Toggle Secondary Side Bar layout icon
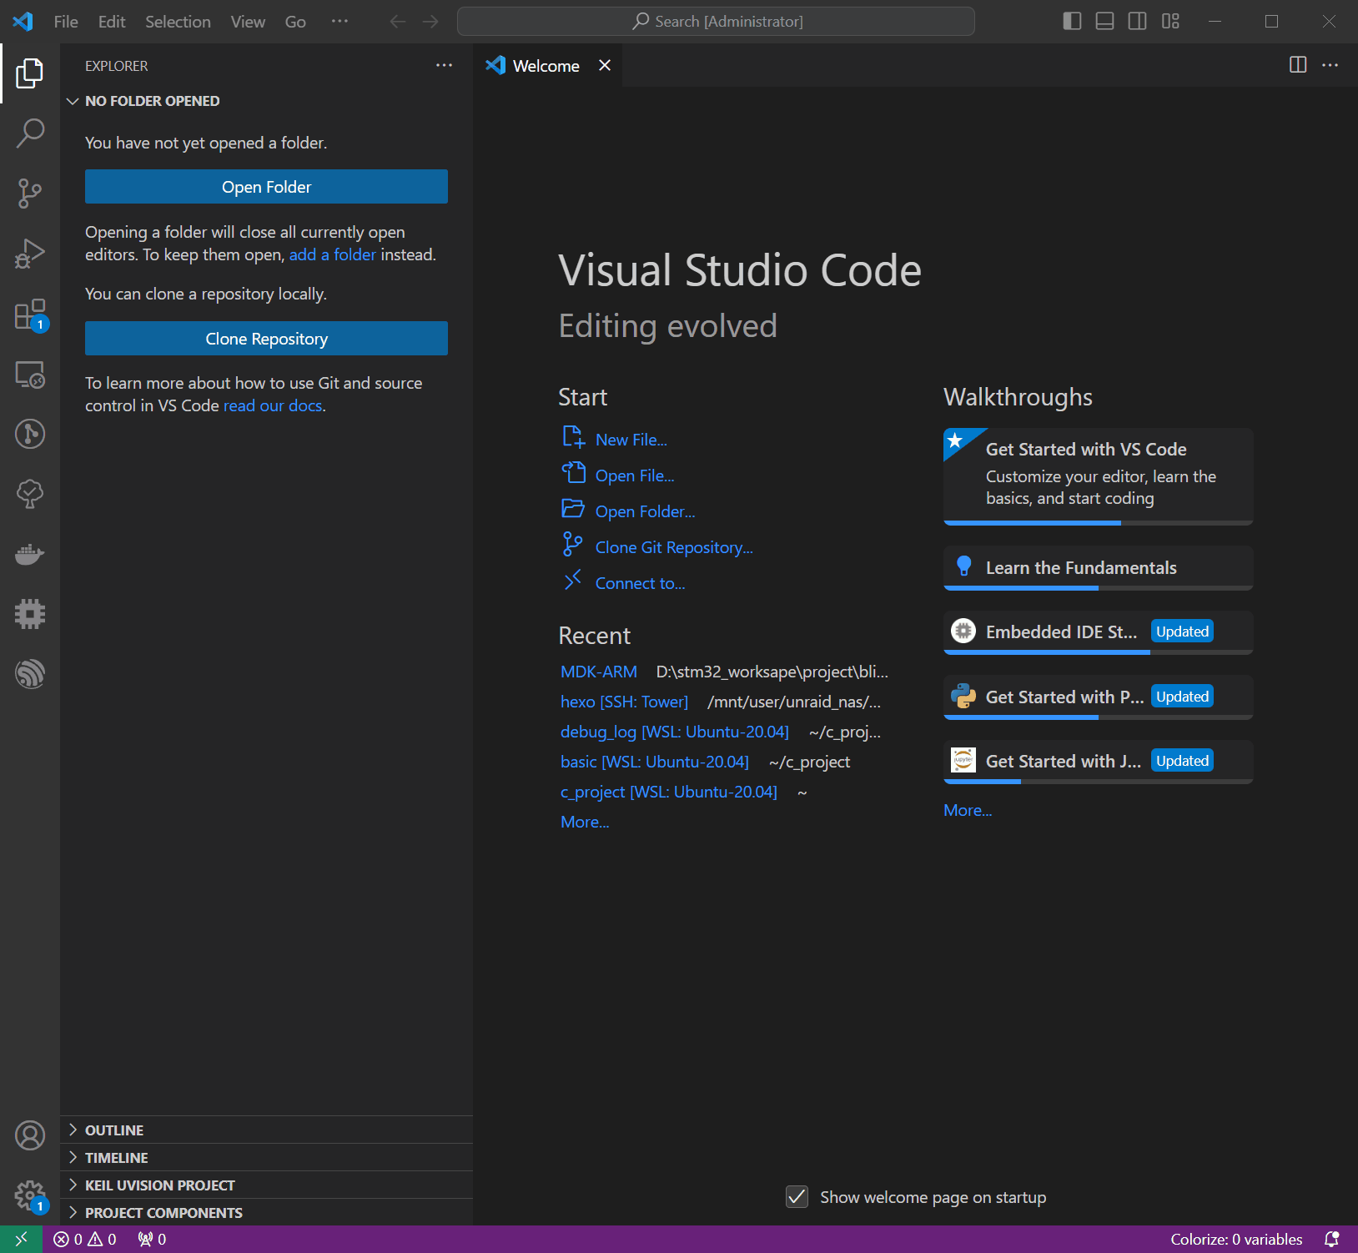Viewport: 1358px width, 1253px height. (x=1137, y=21)
